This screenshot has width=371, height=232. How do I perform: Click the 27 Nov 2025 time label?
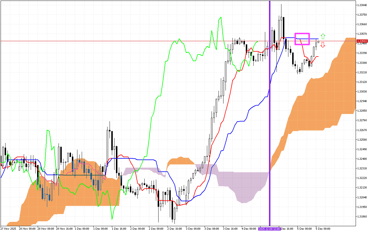click(x=9, y=229)
